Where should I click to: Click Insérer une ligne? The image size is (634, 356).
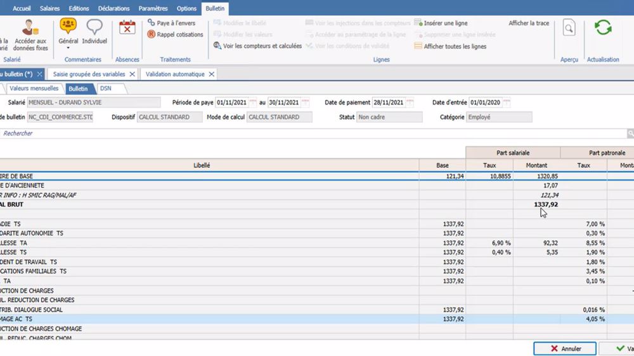tap(446, 23)
